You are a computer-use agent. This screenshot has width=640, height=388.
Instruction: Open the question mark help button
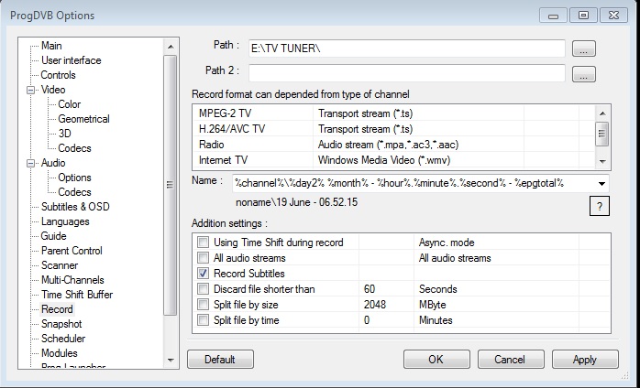(x=599, y=207)
